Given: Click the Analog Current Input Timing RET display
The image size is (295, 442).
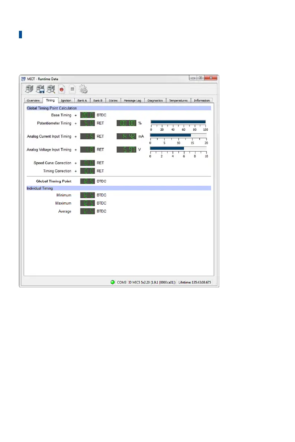Looking at the screenshot, I should click(87, 136).
